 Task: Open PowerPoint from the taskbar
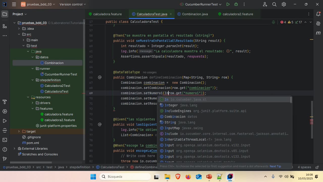click(x=209, y=176)
